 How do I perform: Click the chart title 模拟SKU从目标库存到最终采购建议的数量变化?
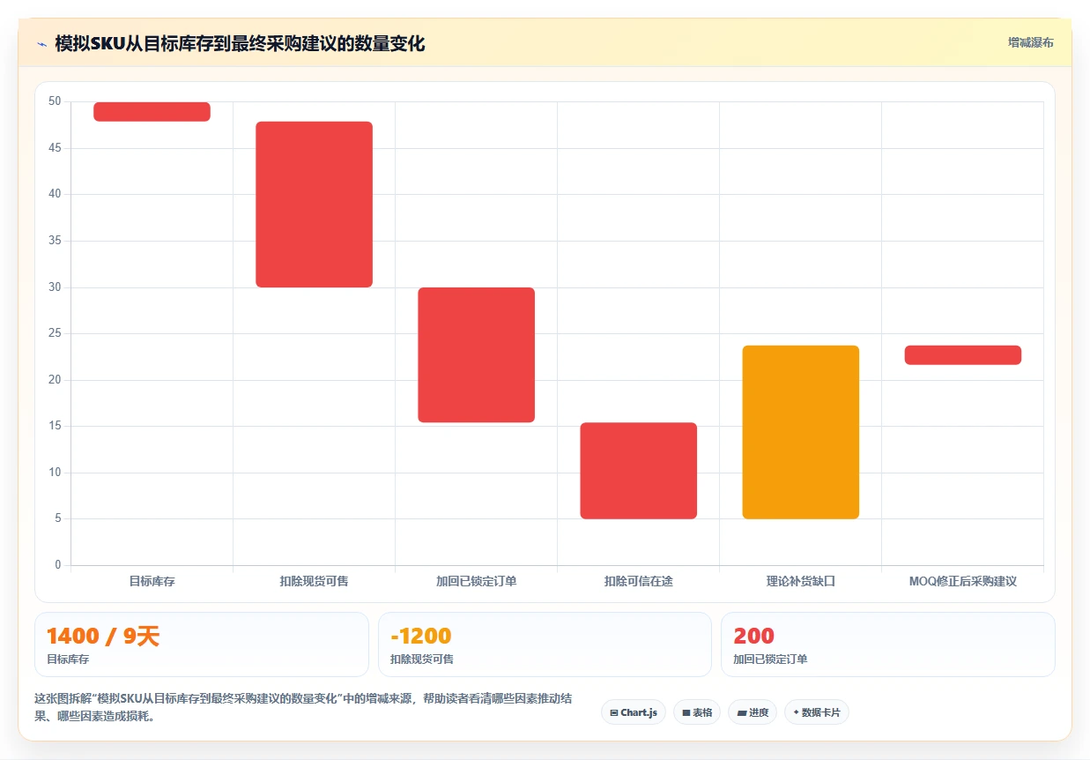(240, 43)
